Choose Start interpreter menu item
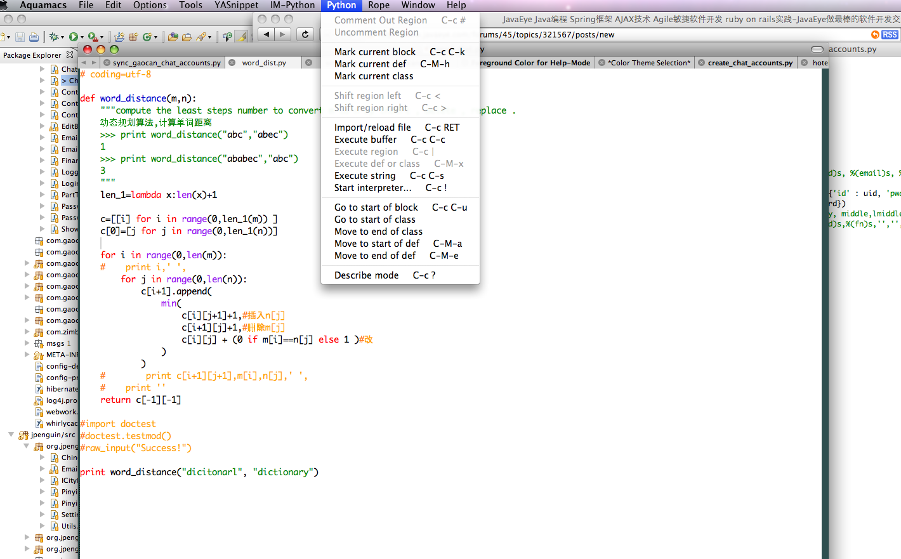901x559 pixels. [400, 188]
